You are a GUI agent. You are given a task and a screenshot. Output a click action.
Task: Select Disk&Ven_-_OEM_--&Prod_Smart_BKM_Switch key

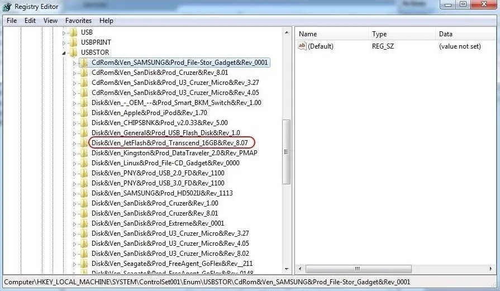176,103
